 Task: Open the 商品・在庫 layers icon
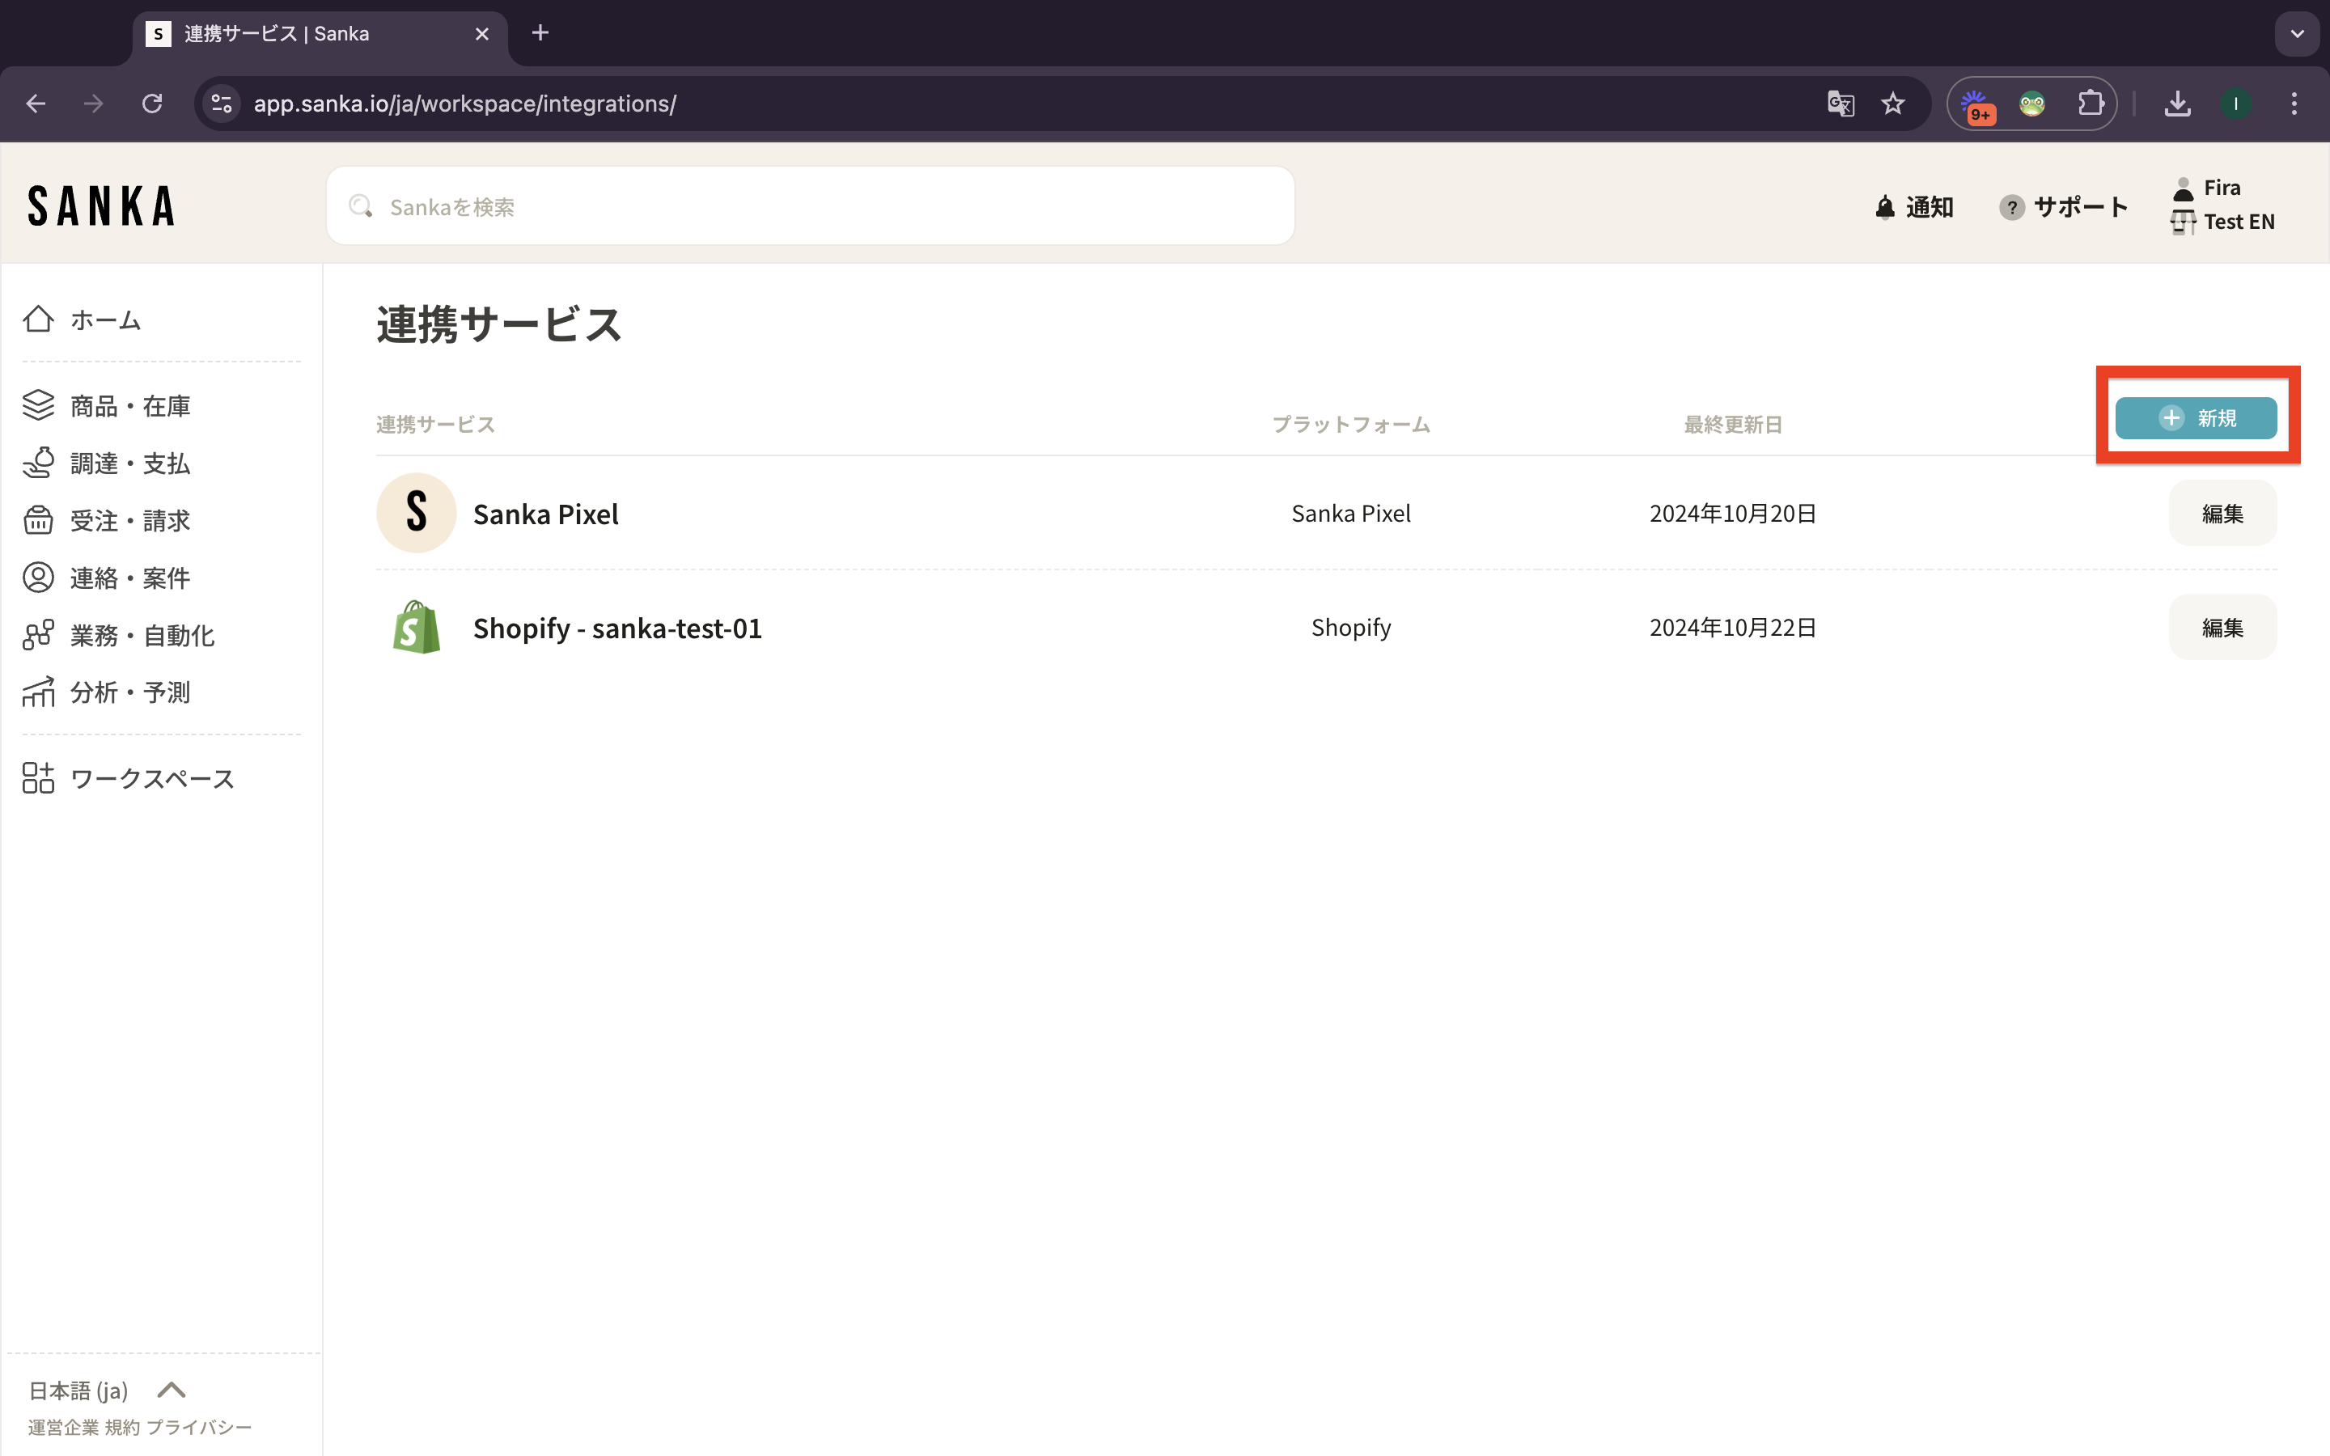pos(39,405)
